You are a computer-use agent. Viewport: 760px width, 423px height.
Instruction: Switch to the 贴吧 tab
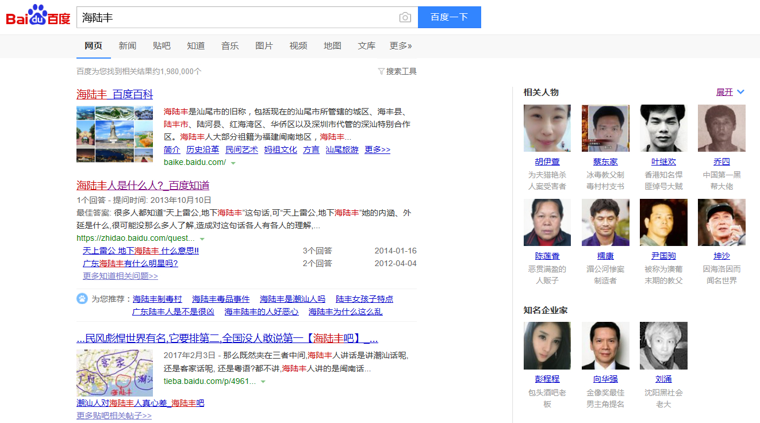point(162,46)
